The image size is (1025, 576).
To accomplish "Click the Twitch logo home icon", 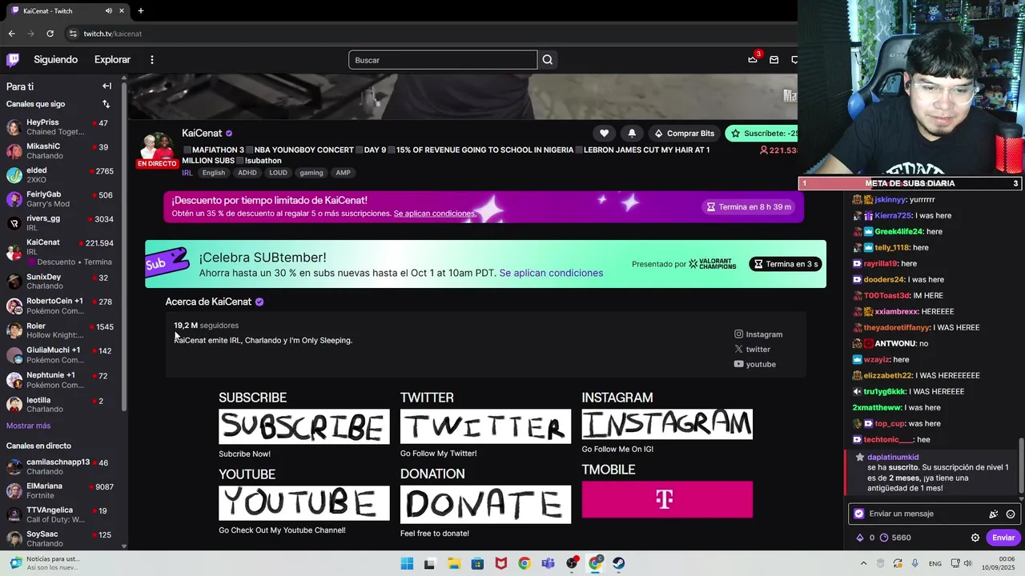I will click(13, 59).
